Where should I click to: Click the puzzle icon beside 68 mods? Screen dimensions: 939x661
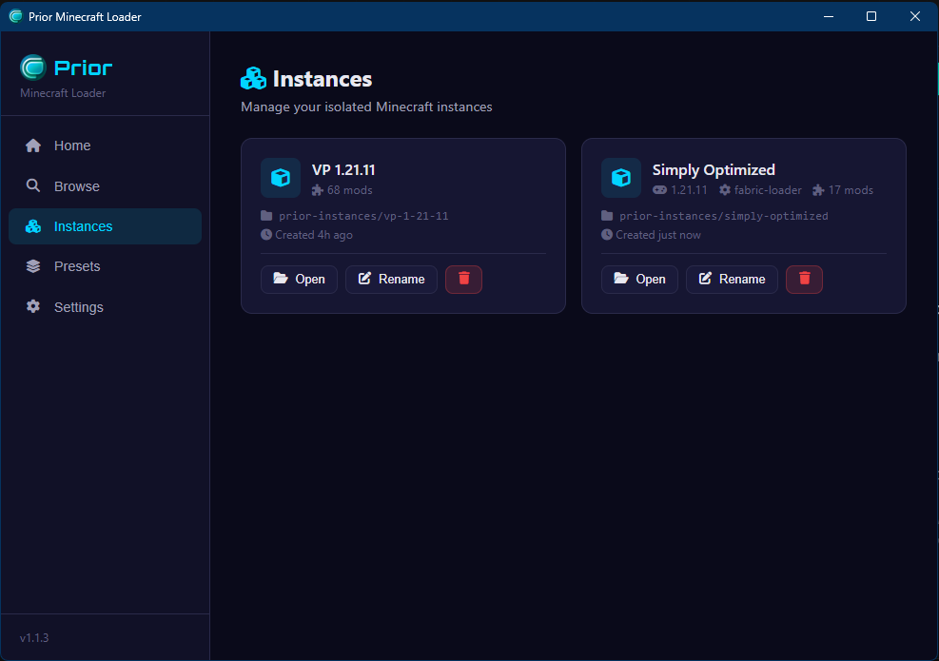[x=318, y=190]
